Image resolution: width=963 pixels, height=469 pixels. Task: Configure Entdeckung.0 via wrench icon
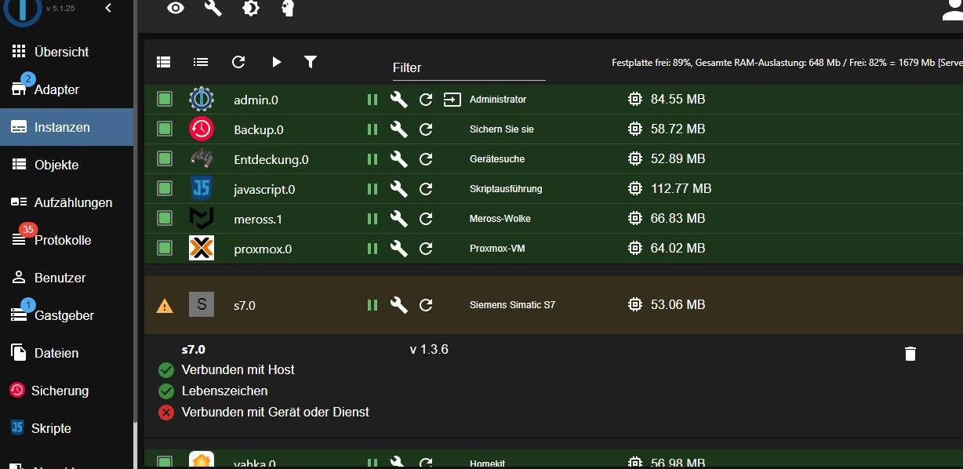pyautogui.click(x=399, y=159)
